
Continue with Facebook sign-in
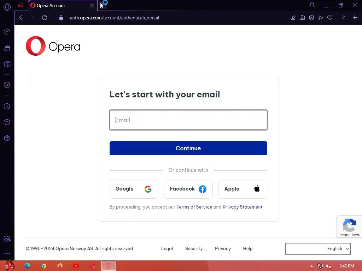pos(188,189)
